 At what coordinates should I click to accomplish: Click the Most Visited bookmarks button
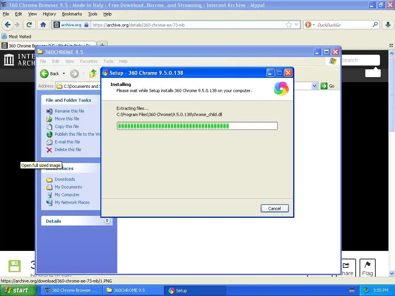pos(16,37)
